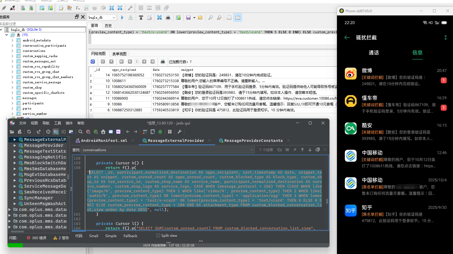Click the vertical scrollbar in code editor
453x254 pixels.
pos(327,201)
